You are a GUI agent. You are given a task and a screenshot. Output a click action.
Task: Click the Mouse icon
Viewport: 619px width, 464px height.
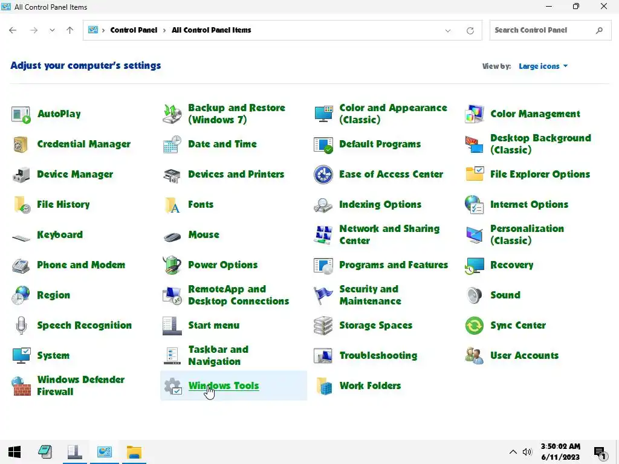[172, 237]
